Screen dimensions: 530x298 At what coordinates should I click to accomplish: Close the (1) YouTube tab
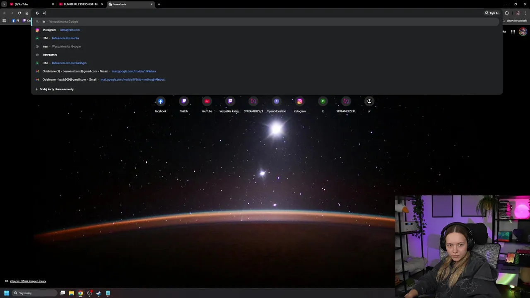pyautogui.click(x=53, y=4)
